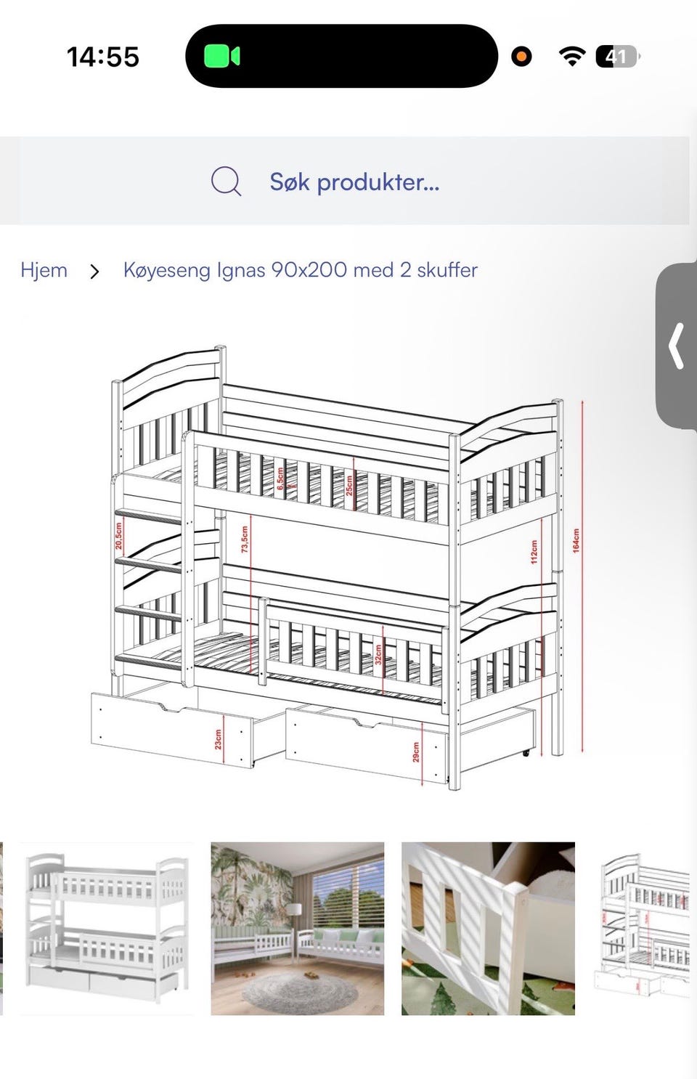This screenshot has width=697, height=1079.
Task: Select the jungle wallpaper room thumbnail
Action: (298, 928)
